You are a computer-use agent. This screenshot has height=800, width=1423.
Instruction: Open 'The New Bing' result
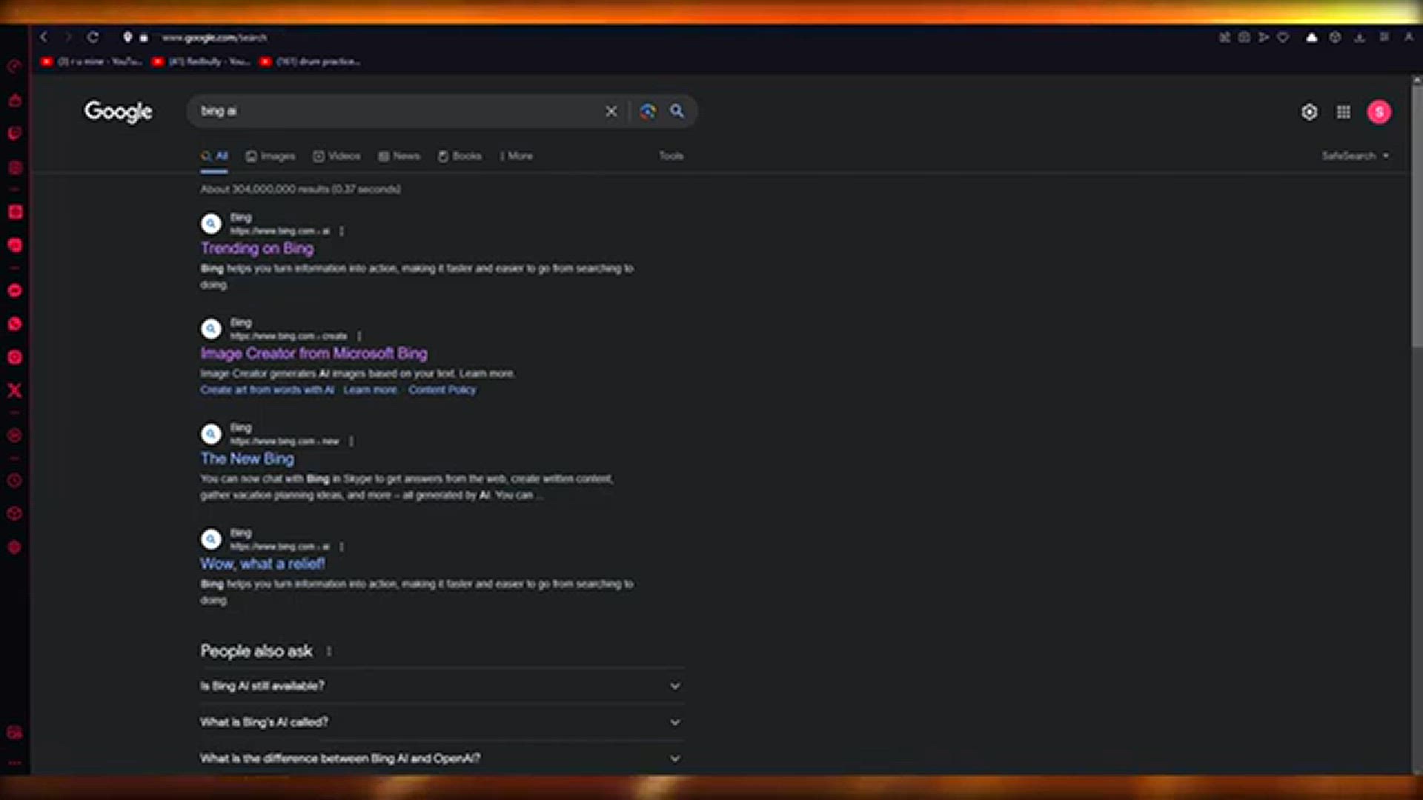248,459
